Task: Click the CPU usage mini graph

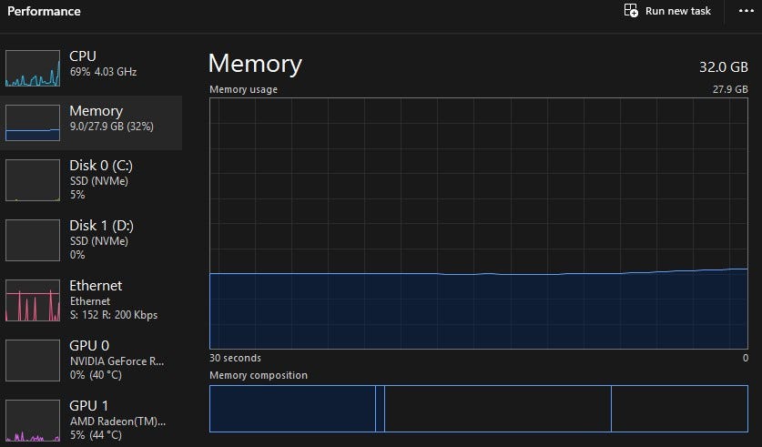Action: [x=34, y=67]
